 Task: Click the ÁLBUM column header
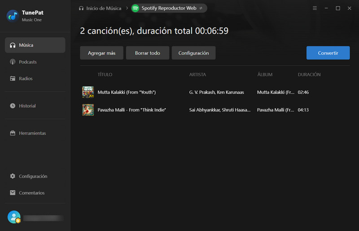(265, 75)
